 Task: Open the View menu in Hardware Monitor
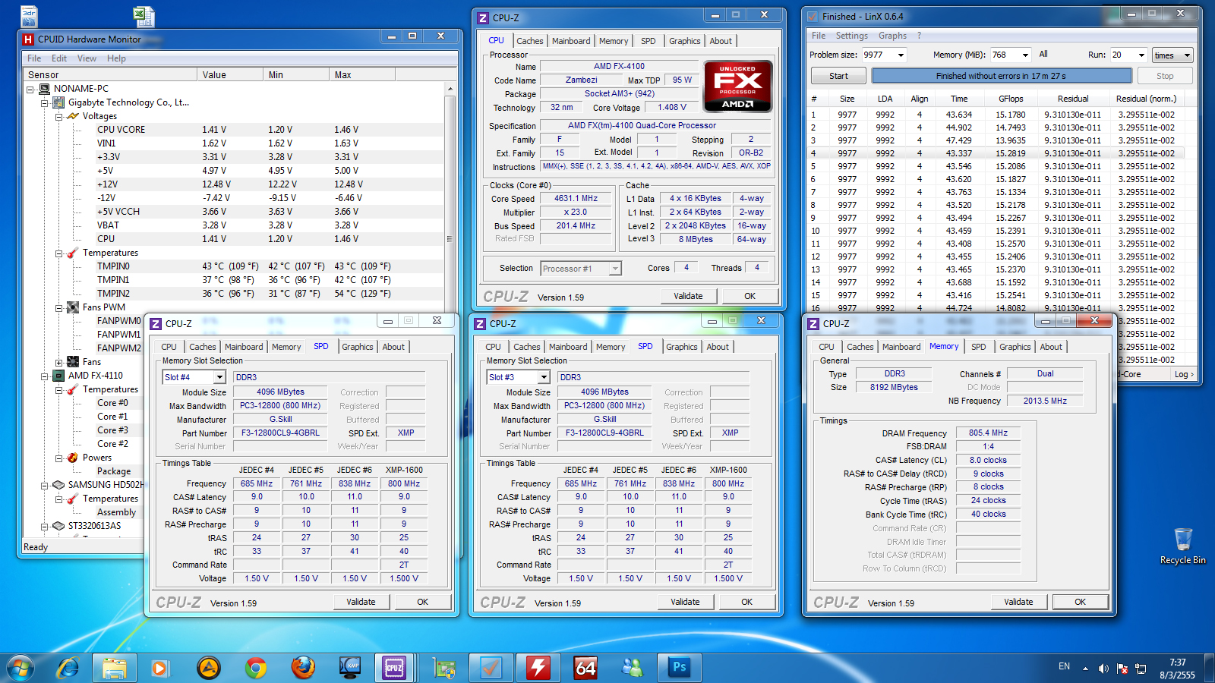(87, 58)
